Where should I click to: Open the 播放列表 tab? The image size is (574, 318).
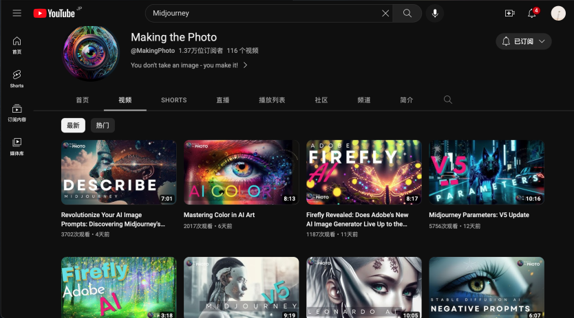272,100
